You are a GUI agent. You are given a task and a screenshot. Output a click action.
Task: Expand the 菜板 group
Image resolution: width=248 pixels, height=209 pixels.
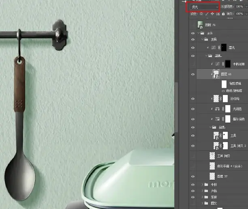[x=202, y=197]
